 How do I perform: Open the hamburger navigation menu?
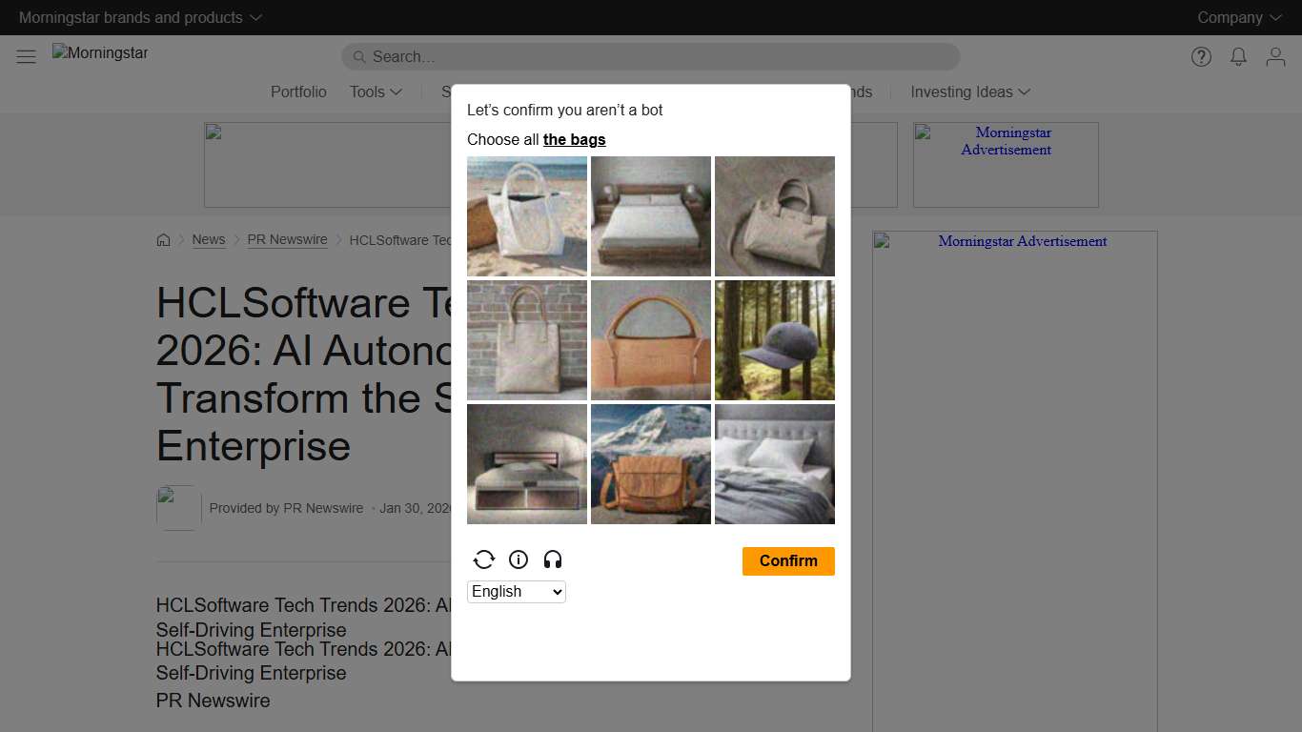(26, 55)
